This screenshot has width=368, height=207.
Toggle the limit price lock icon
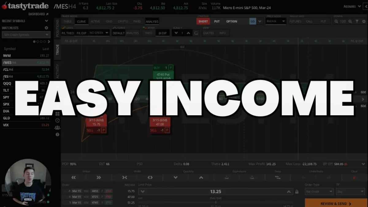click(297, 192)
